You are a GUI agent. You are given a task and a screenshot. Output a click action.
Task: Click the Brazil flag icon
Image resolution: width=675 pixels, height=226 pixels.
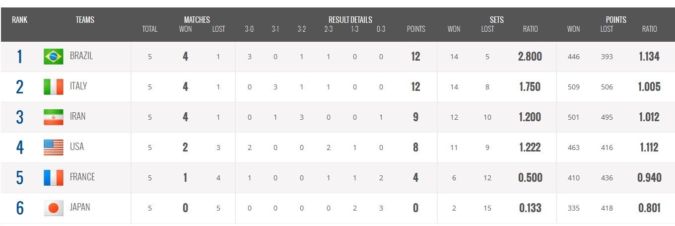[x=53, y=57]
